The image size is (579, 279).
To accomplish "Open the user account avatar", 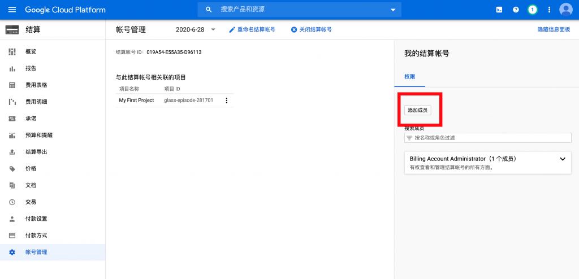I will (x=565, y=10).
